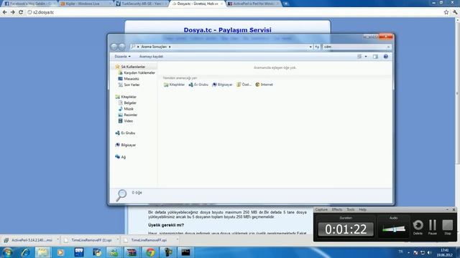Open address bar history dropdown in Explorer
The width and height of the screenshot is (460, 258).
(310, 47)
